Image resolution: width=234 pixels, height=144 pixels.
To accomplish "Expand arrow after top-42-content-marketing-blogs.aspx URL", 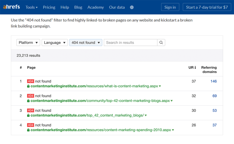I will coord(172,101).
